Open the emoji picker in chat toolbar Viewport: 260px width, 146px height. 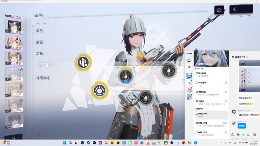pos(233,134)
